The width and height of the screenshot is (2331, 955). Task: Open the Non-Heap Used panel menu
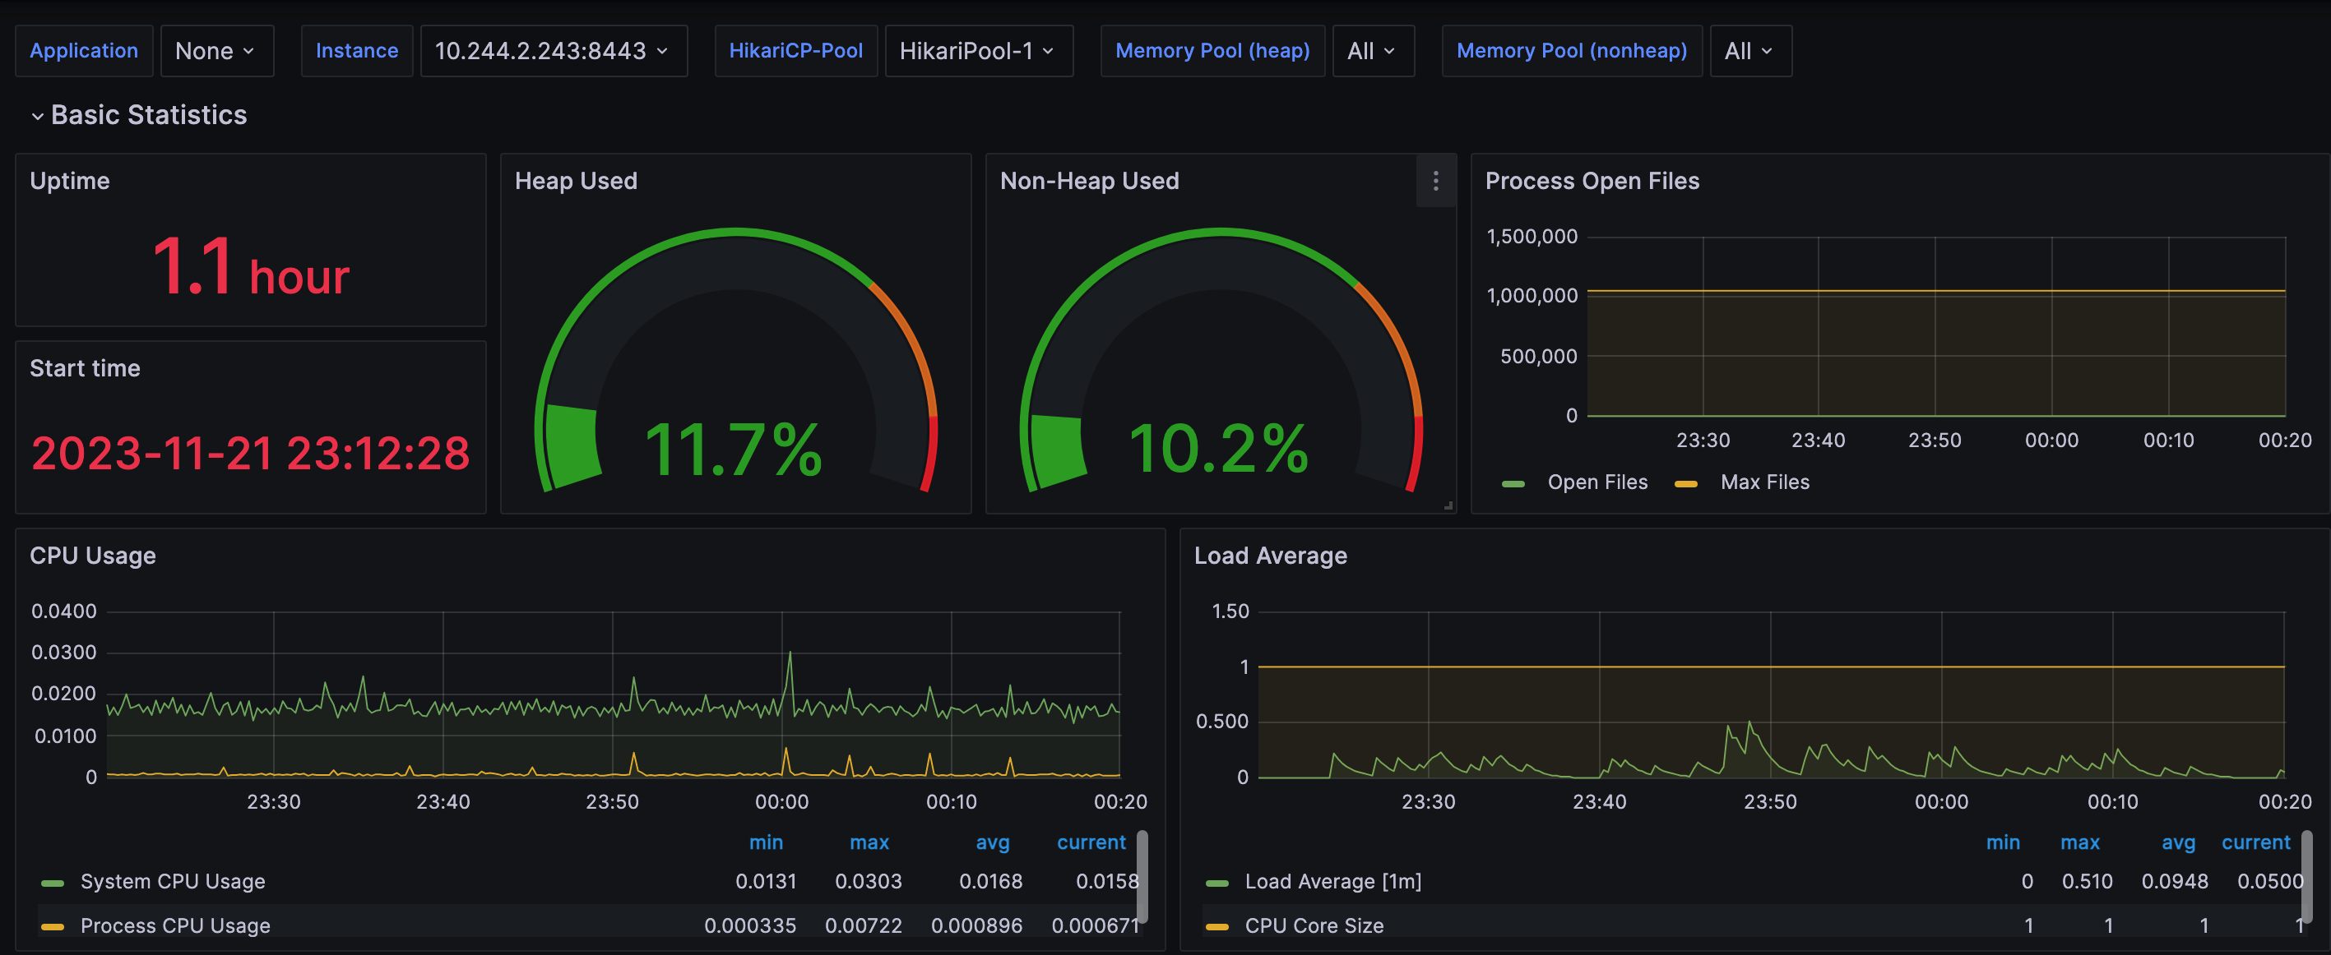[x=1435, y=182]
